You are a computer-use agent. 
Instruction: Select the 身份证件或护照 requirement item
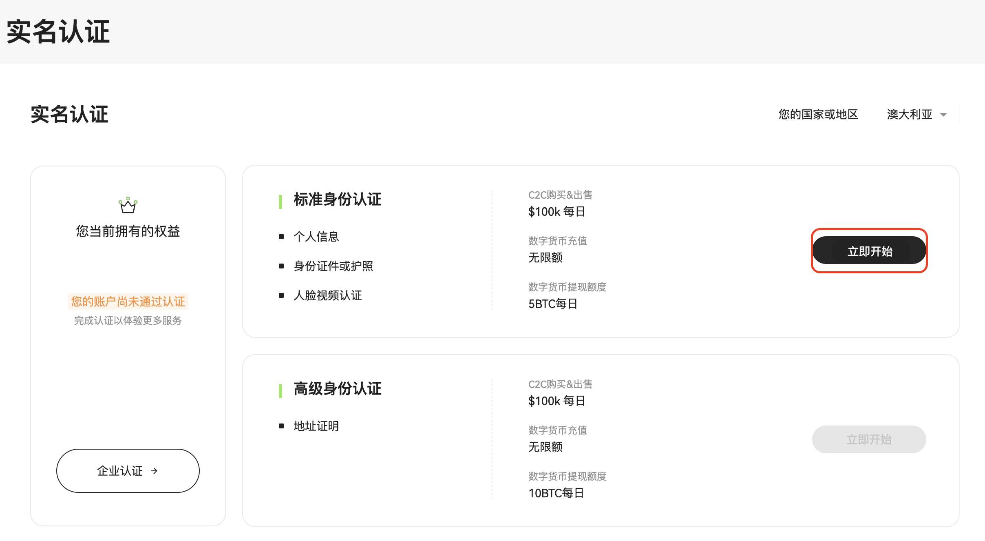click(333, 266)
